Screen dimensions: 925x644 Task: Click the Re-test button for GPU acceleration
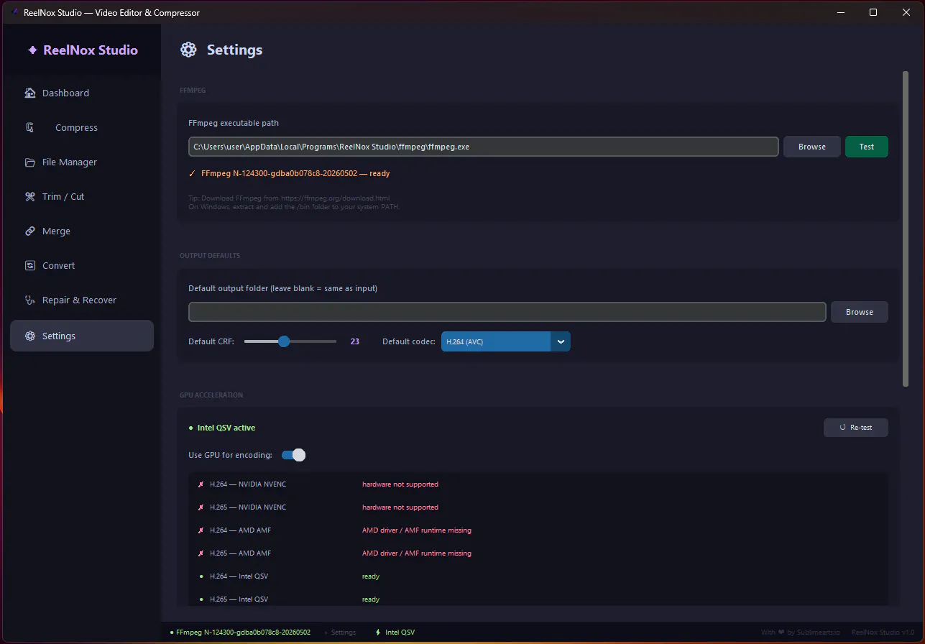coord(856,427)
